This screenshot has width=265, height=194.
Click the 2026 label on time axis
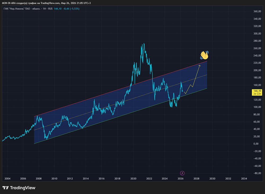180,179
